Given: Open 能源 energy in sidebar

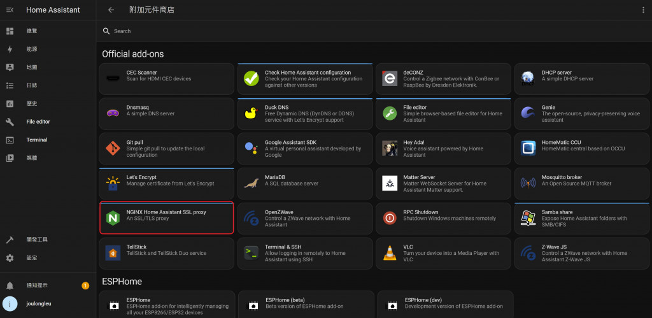Looking at the screenshot, I should click(48, 49).
